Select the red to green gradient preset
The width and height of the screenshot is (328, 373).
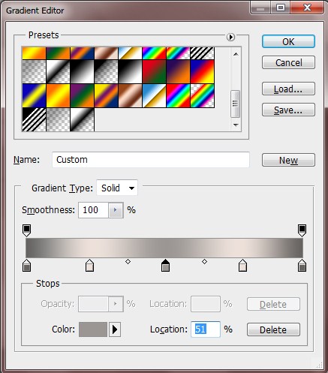(x=154, y=71)
